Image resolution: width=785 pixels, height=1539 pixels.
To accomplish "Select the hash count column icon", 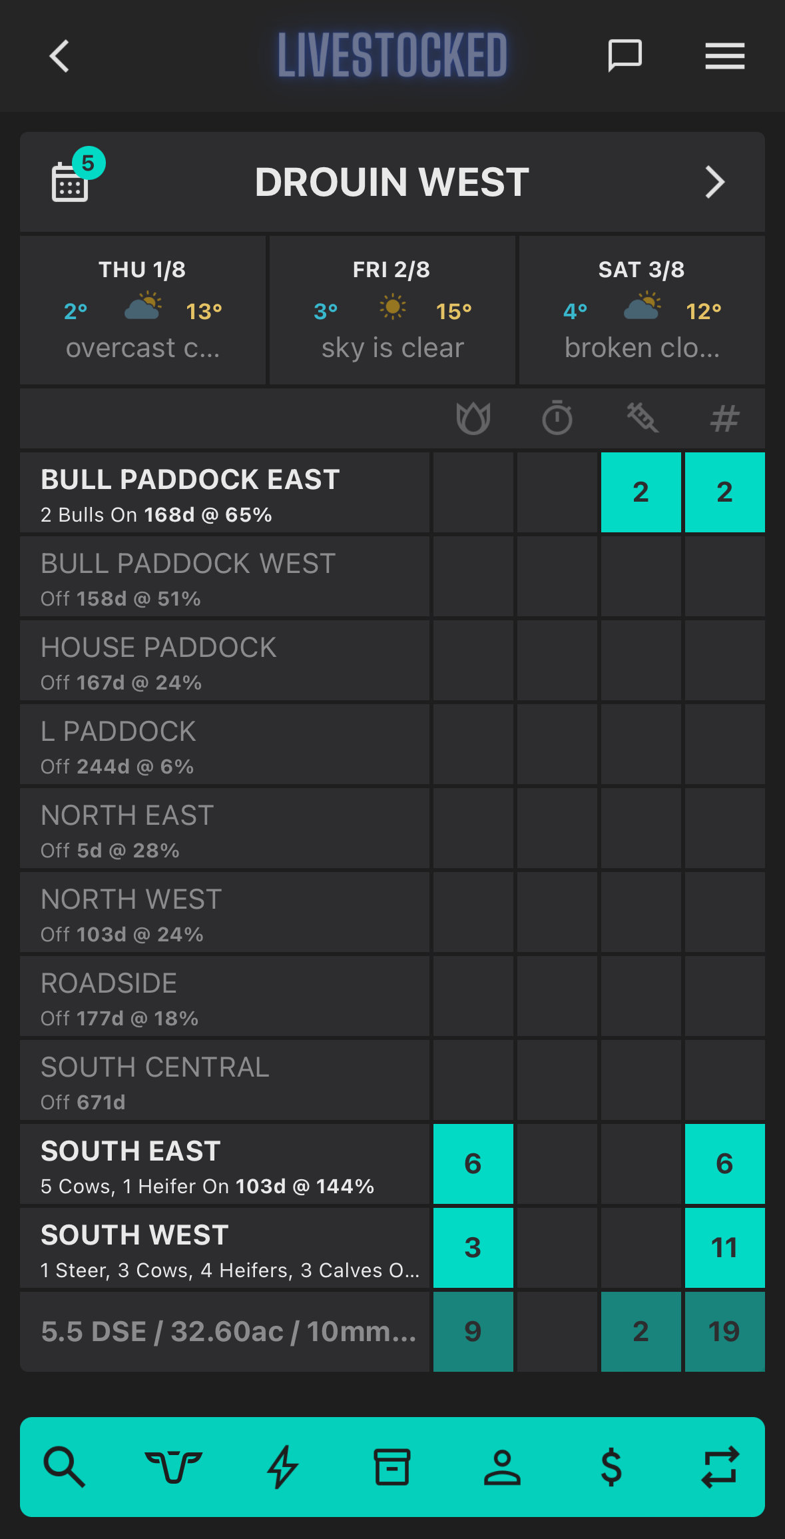I will pyautogui.click(x=725, y=418).
